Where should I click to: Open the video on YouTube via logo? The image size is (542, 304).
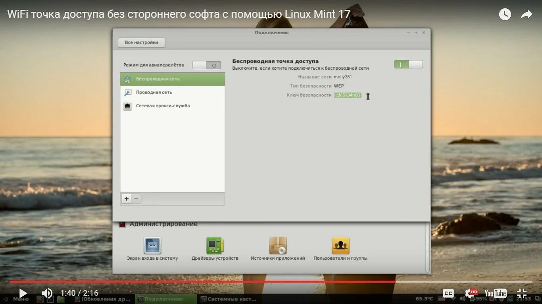click(496, 293)
